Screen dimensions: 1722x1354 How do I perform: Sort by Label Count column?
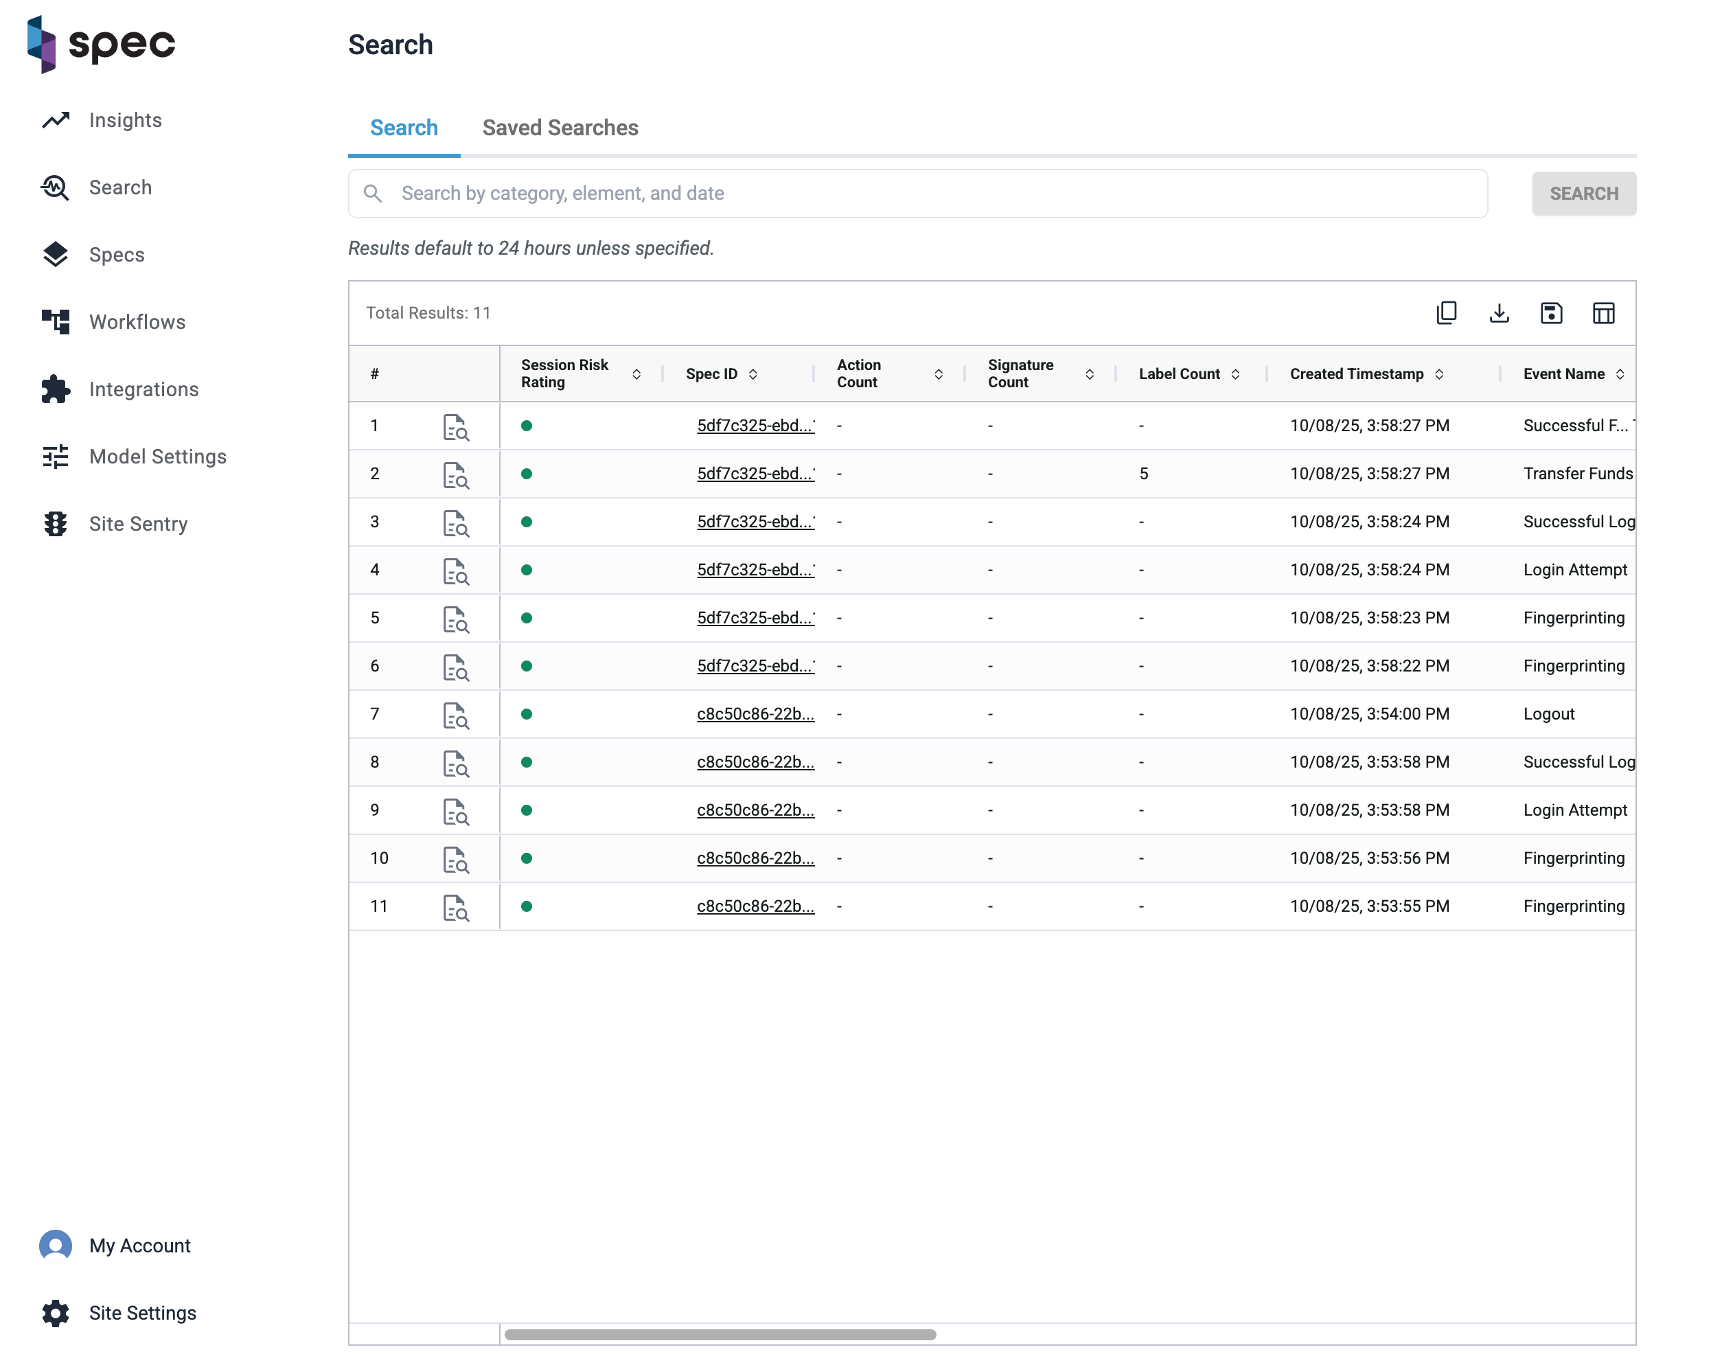(x=1235, y=374)
